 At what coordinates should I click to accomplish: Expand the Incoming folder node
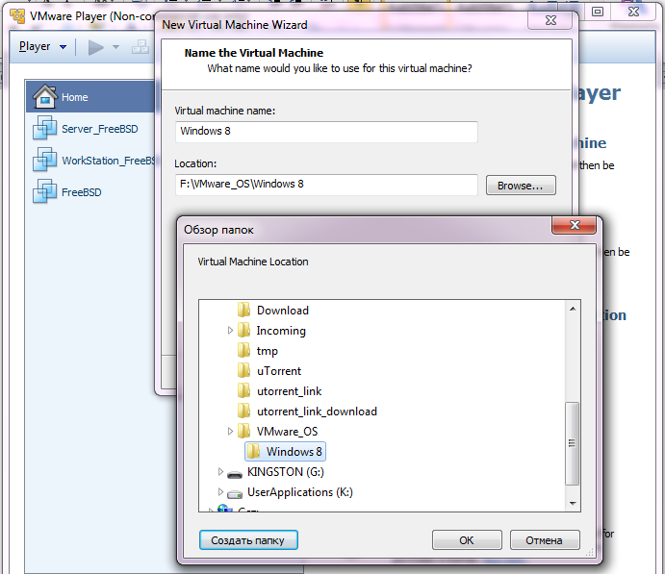click(x=230, y=330)
